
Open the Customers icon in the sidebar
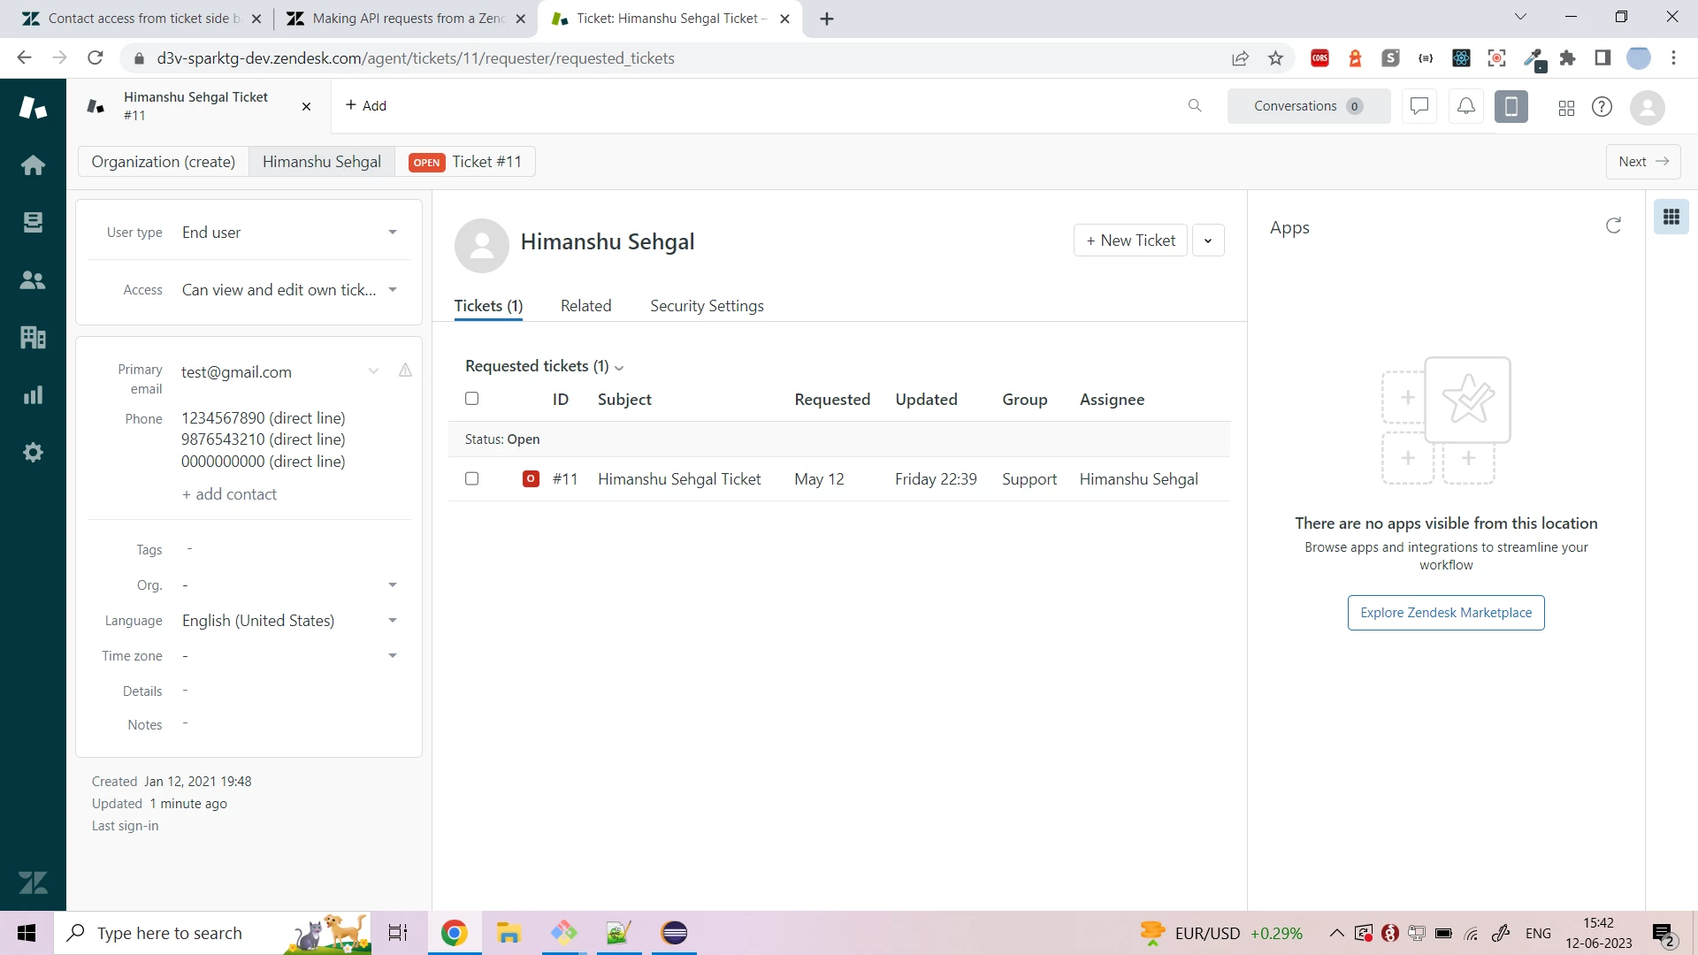[x=33, y=280]
